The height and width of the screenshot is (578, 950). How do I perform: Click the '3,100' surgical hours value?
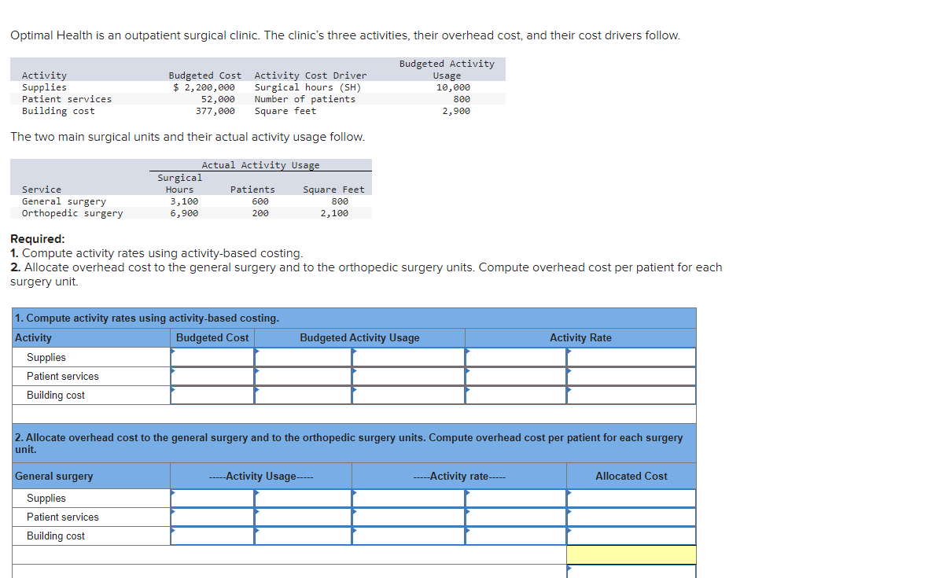pos(184,201)
